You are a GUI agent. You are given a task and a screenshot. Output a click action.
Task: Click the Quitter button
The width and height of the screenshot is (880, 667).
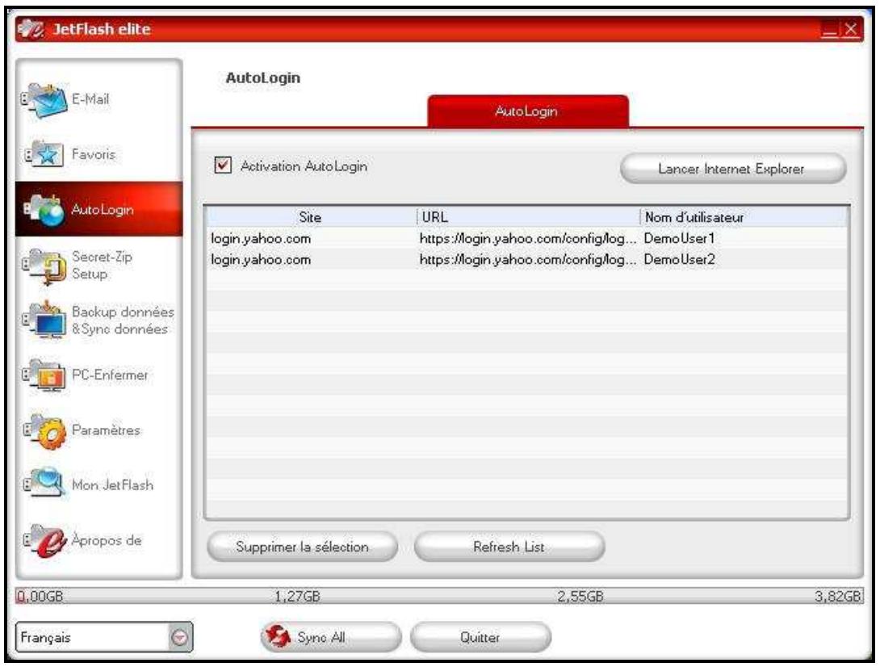[x=480, y=637]
